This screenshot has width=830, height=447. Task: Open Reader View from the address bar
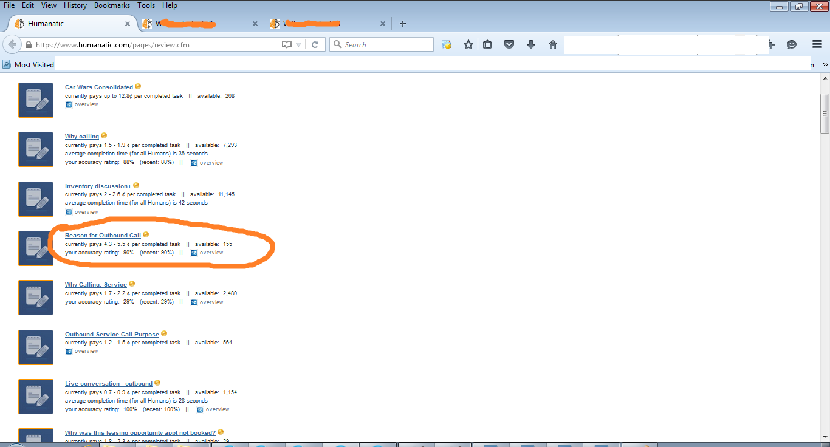(x=287, y=44)
